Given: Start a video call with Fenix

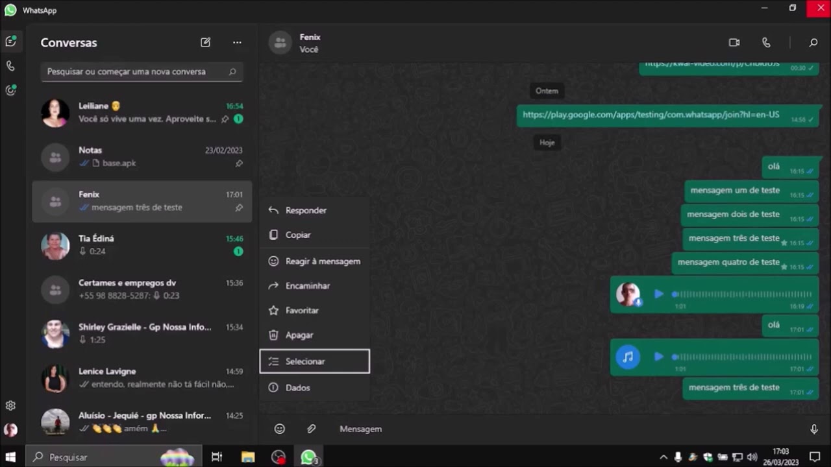Looking at the screenshot, I should (x=734, y=43).
